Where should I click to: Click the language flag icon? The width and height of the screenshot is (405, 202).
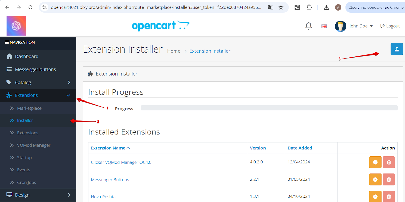(324, 26)
